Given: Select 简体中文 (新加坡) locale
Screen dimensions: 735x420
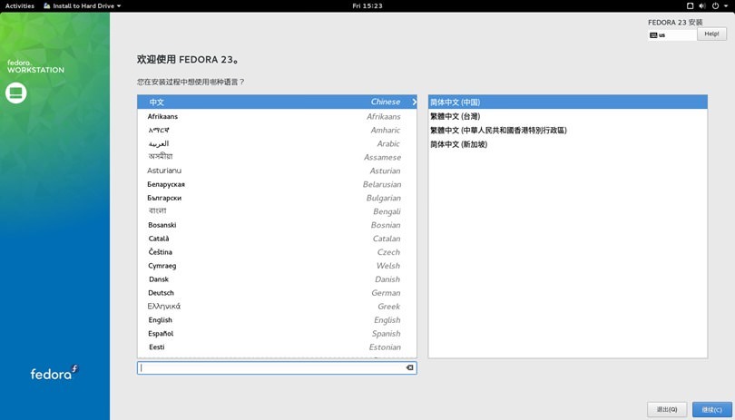Looking at the screenshot, I should click(568, 144).
